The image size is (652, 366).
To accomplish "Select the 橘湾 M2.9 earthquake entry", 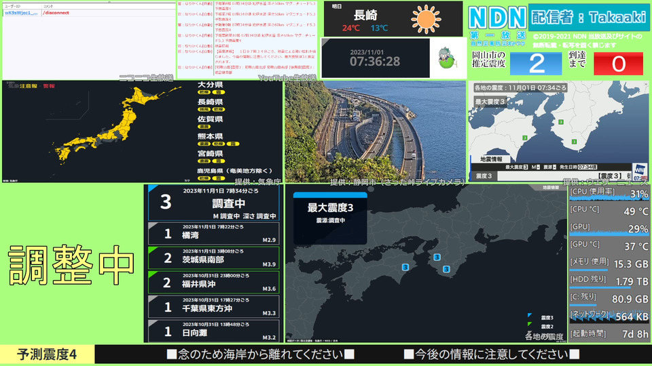I will click(214, 234).
